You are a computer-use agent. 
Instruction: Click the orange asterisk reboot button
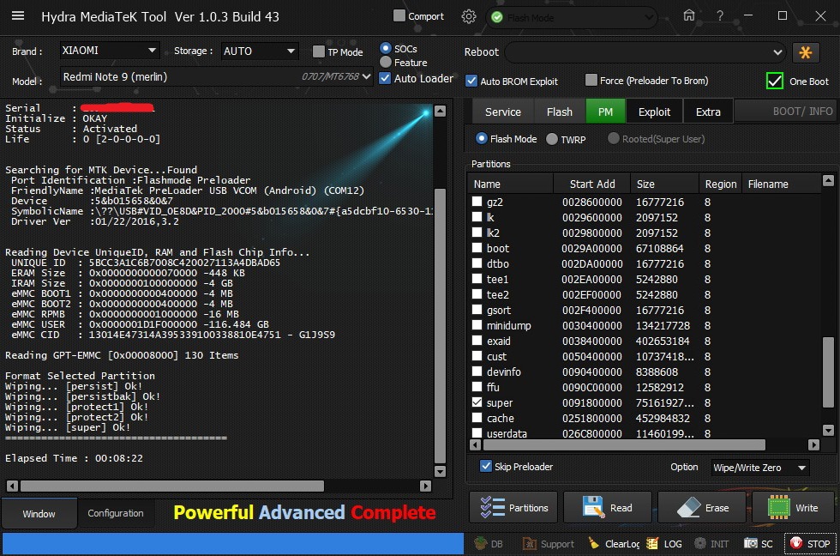pos(806,52)
